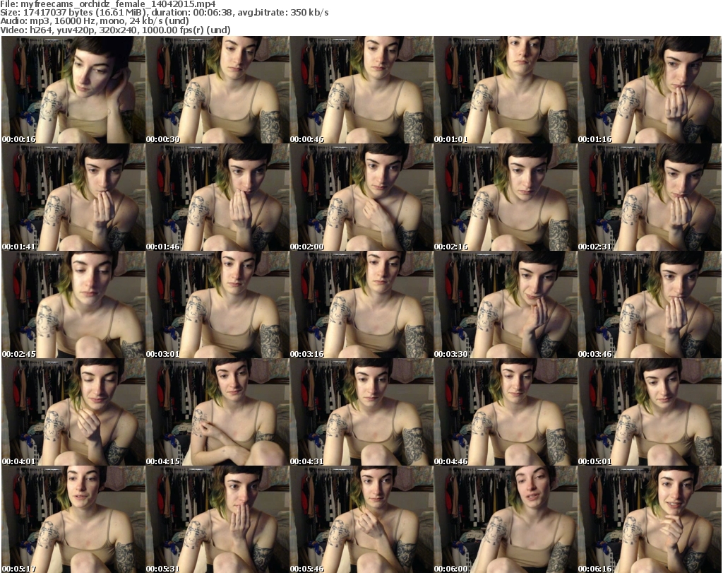Select the thumbnail stamped 00:01:41
This screenshot has height=573, width=723.
(x=73, y=197)
